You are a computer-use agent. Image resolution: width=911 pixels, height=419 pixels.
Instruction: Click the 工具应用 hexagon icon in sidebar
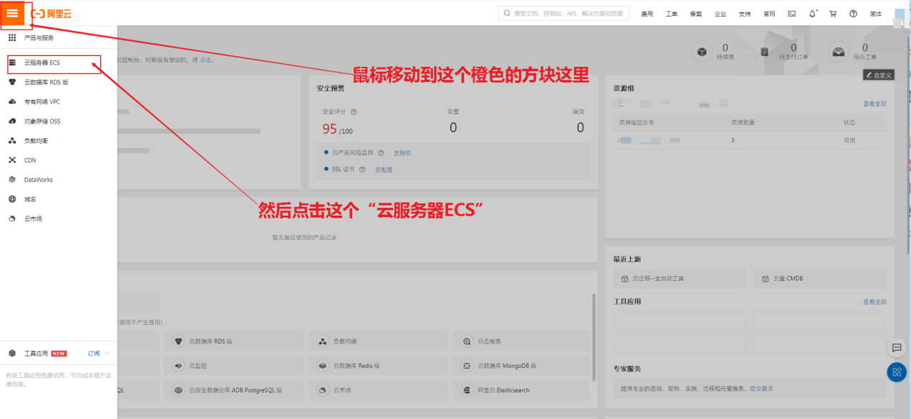pos(12,354)
